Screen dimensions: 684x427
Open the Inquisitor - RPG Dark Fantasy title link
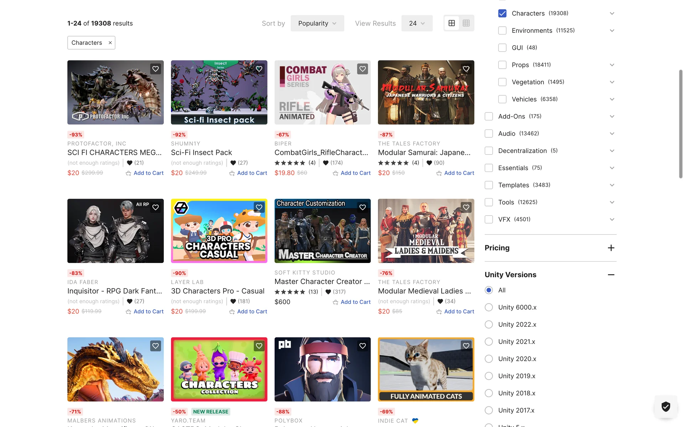(x=115, y=291)
